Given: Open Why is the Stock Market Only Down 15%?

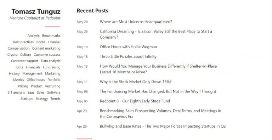Looking at the screenshot, I should click(x=136, y=82).
